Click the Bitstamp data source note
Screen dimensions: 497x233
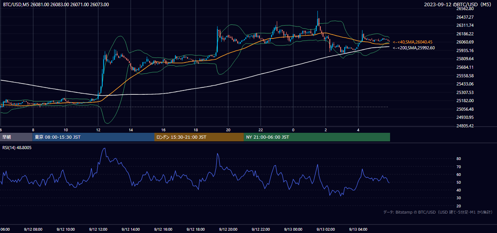pos(438,212)
